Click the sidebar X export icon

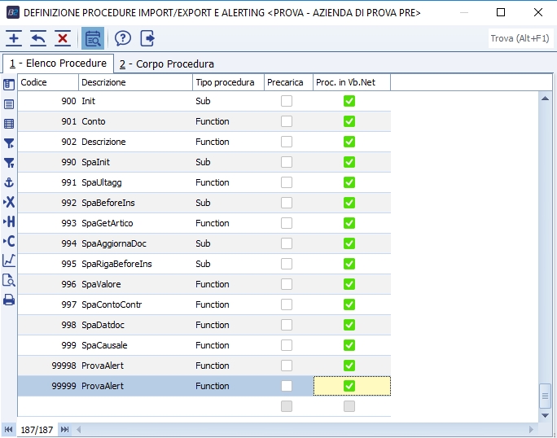[9, 202]
